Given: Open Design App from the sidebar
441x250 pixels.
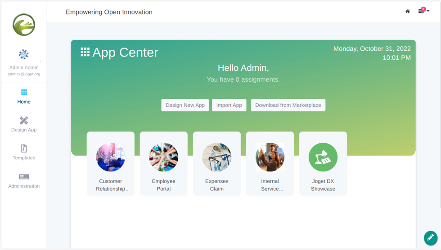Looking at the screenshot, I should click(x=24, y=124).
